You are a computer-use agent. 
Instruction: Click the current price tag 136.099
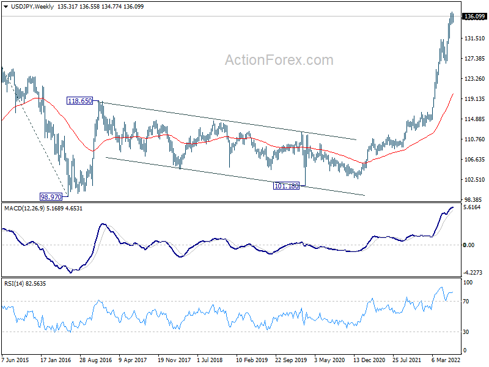(x=474, y=17)
